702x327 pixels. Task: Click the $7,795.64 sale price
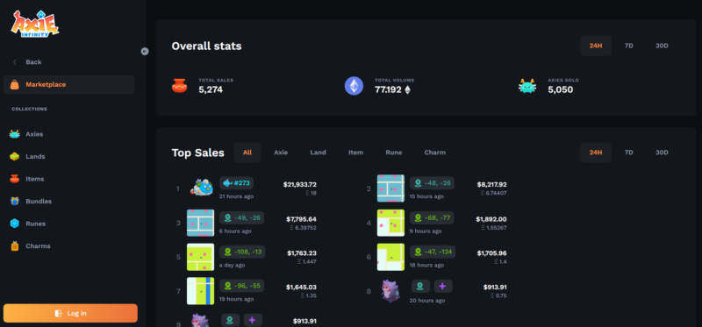[x=301, y=219]
